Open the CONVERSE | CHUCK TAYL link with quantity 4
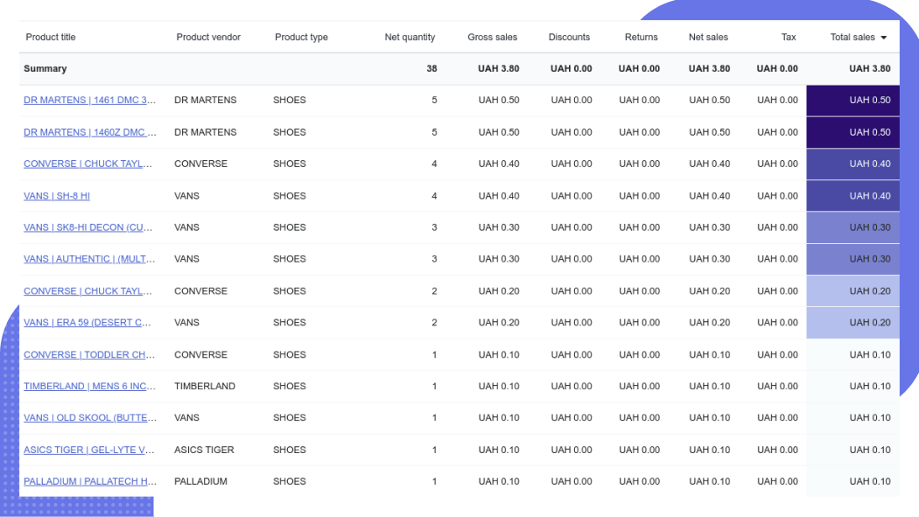The height and width of the screenshot is (517, 919). coord(88,164)
